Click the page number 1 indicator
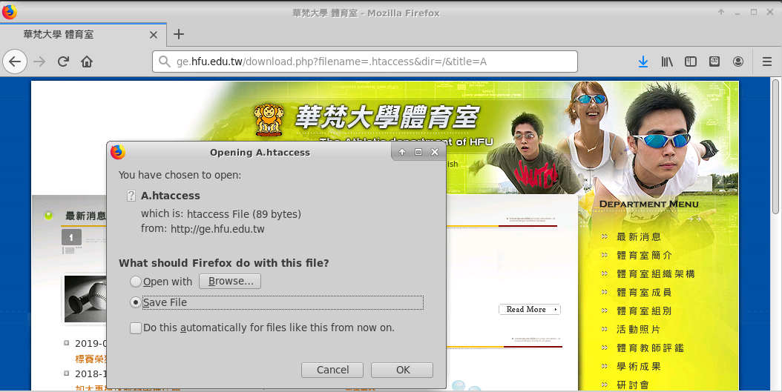Viewport: 782px width, 392px height. [x=71, y=237]
